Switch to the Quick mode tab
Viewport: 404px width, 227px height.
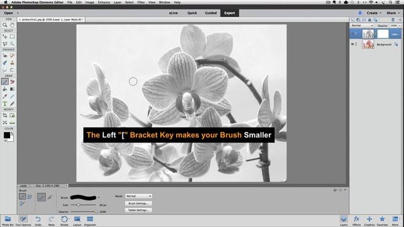(192, 13)
